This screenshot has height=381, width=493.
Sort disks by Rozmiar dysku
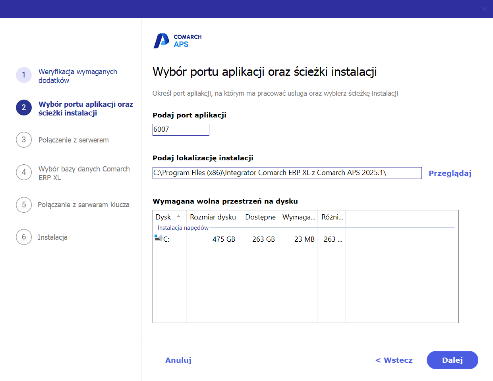[x=213, y=217]
